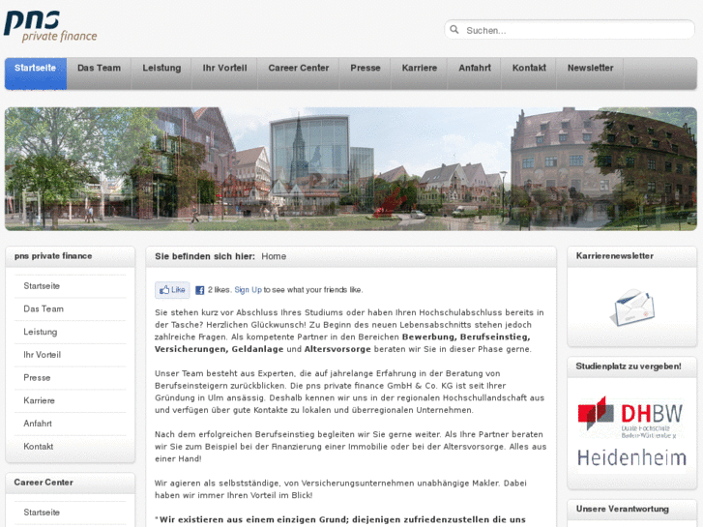Click the Facebook Like thumbs-up button
The width and height of the screenshot is (703, 527).
click(172, 290)
